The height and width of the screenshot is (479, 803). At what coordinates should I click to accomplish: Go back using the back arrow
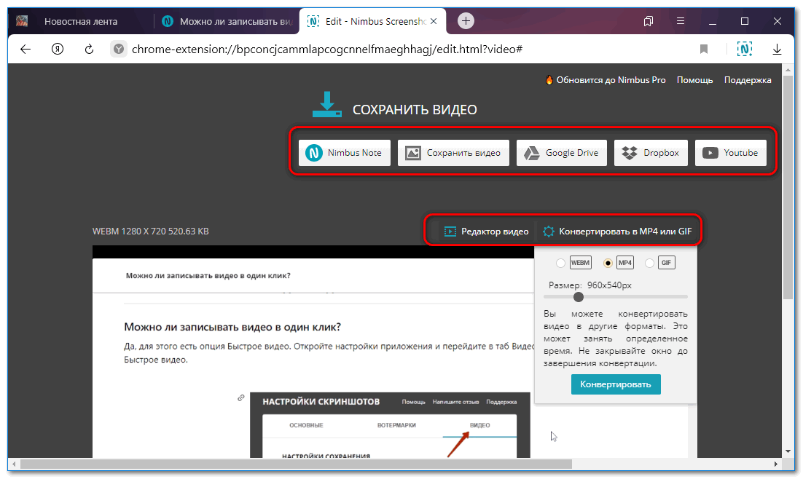[26, 50]
